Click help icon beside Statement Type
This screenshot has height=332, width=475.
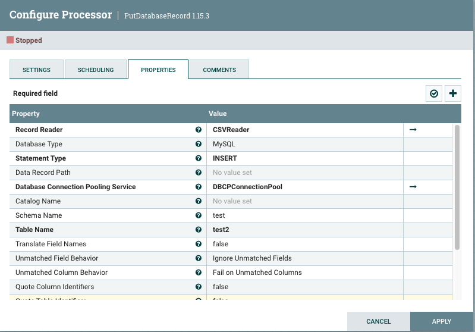click(199, 158)
